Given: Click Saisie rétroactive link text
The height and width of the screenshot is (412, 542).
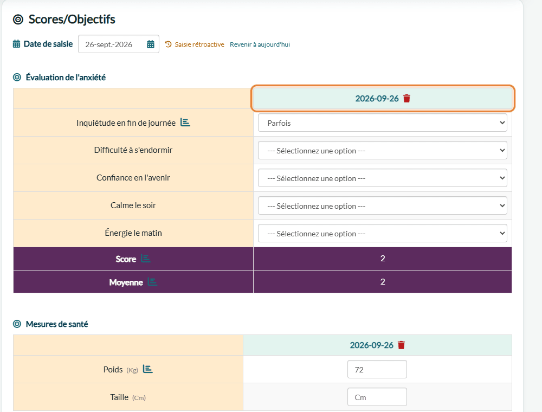Looking at the screenshot, I should click(199, 44).
